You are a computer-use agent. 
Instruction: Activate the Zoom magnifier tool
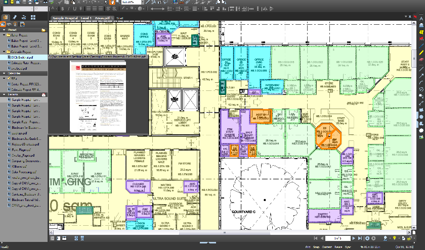[118, 2]
